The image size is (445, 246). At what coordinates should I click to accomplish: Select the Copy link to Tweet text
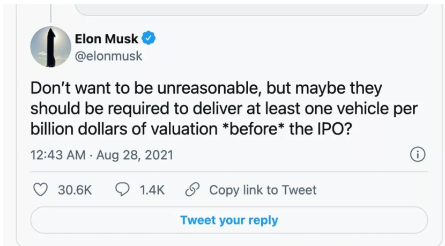[x=263, y=190]
